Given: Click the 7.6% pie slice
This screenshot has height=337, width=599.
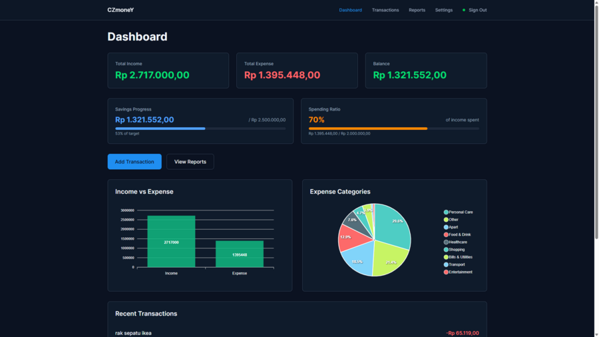Looking at the screenshot, I should pyautogui.click(x=355, y=222).
